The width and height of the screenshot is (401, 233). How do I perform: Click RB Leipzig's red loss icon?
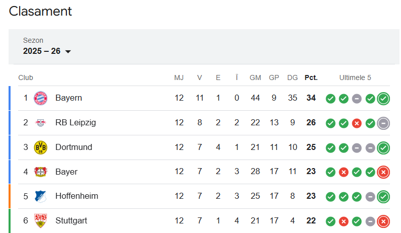357,123
